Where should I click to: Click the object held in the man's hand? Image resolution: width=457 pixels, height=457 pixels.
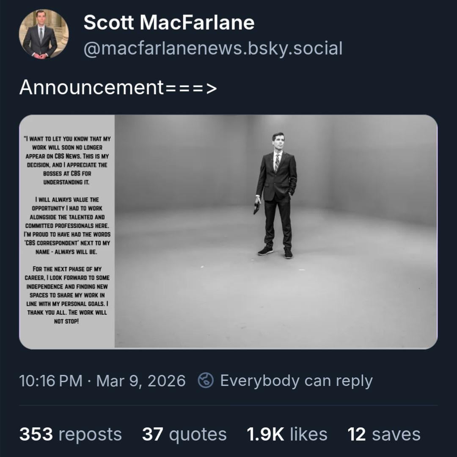tap(256, 208)
